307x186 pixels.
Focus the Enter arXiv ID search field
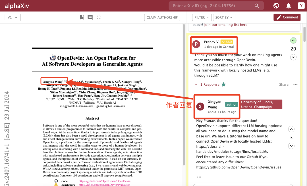coord(216,6)
